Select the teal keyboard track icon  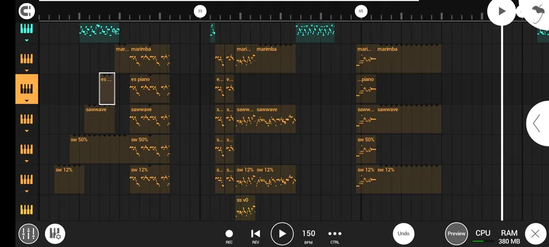click(27, 29)
